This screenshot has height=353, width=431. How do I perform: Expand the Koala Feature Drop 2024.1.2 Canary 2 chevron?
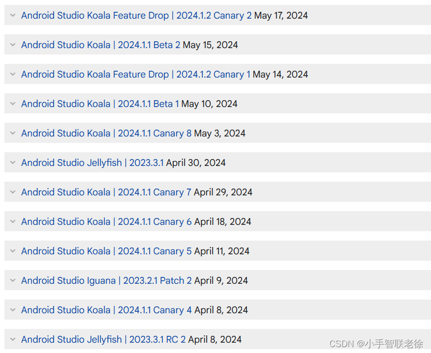[x=13, y=15]
